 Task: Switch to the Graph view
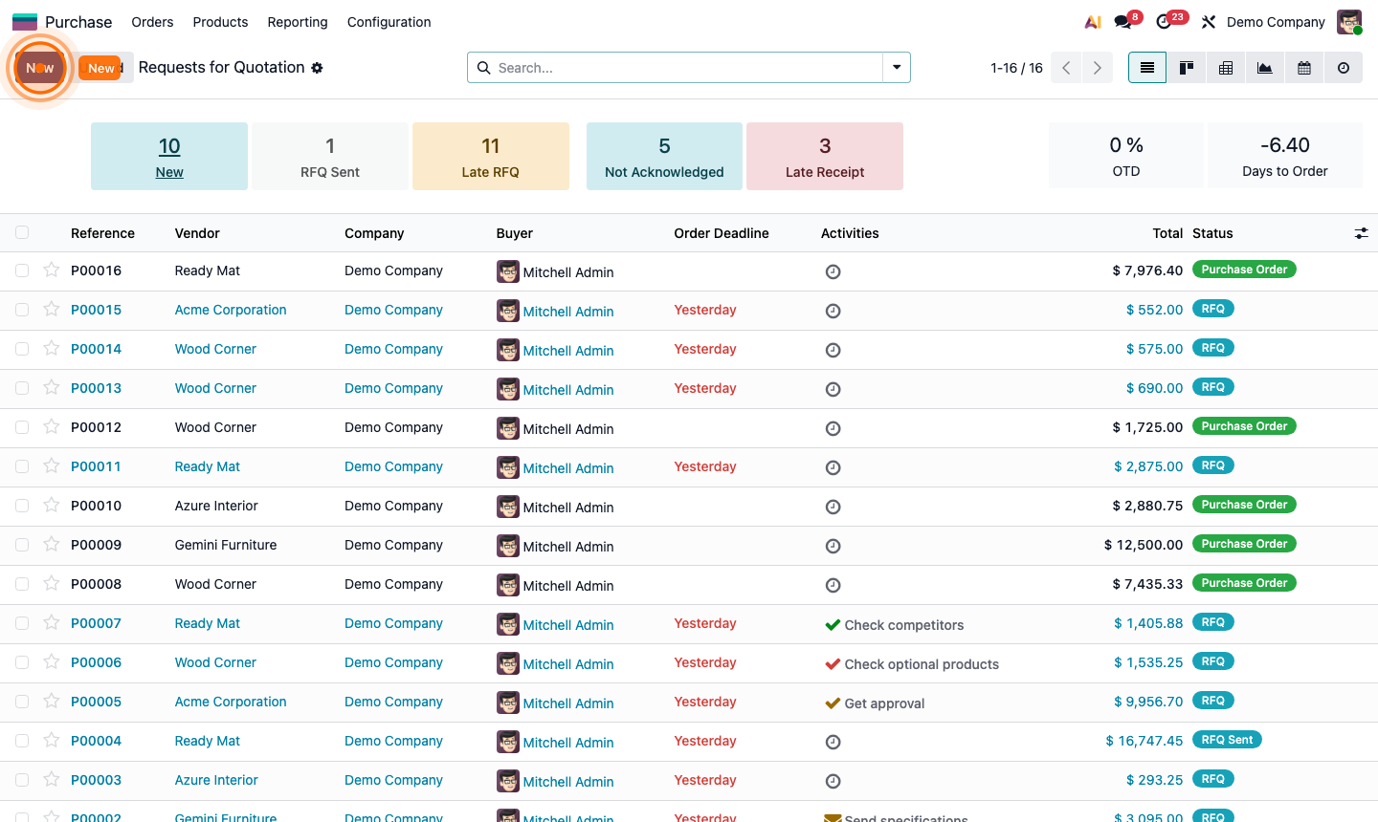coord(1264,68)
